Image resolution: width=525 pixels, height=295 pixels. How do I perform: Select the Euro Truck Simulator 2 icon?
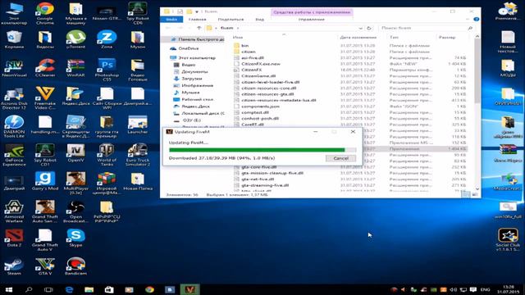coord(138,155)
